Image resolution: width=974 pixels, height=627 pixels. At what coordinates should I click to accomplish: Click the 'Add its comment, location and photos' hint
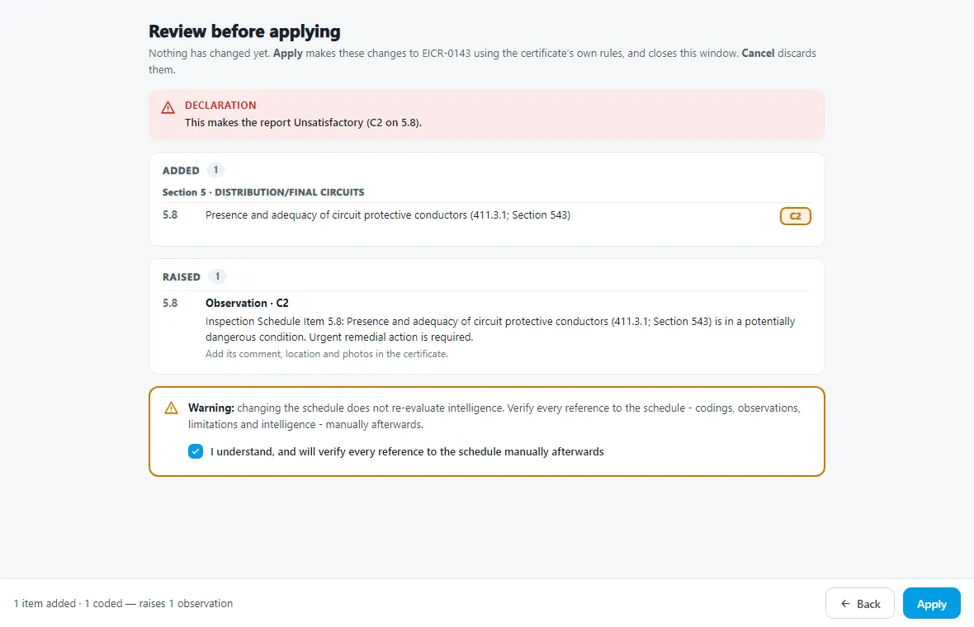pyautogui.click(x=327, y=354)
